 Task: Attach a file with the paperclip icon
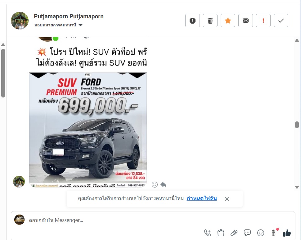pyautogui.click(x=234, y=233)
